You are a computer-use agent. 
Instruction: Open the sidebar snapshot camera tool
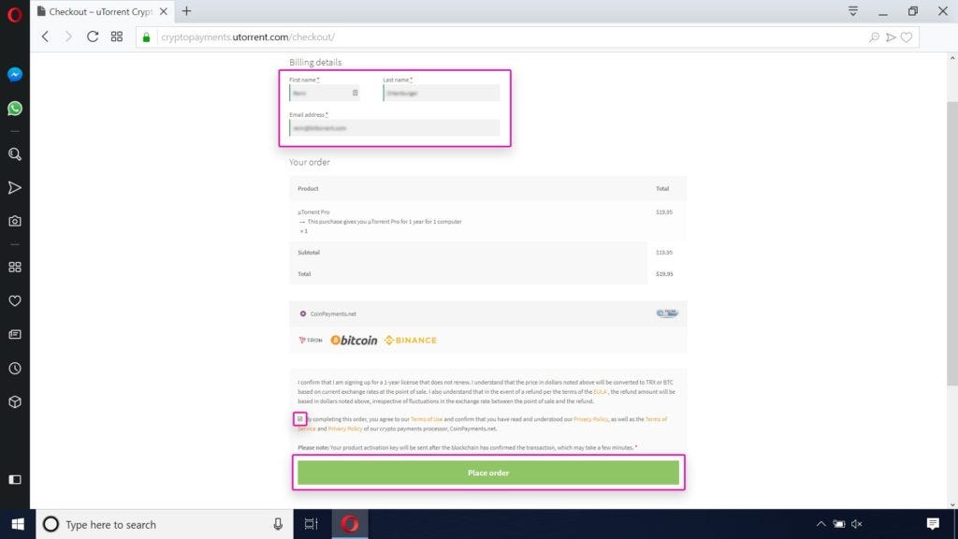tap(15, 221)
